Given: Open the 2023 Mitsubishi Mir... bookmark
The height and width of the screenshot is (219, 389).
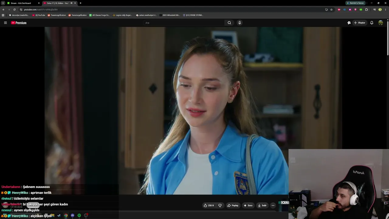Looking at the screenshot, I should click(170, 15).
